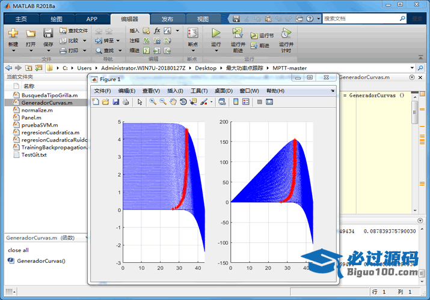Click the 前进 (Advance) button

click(x=260, y=46)
